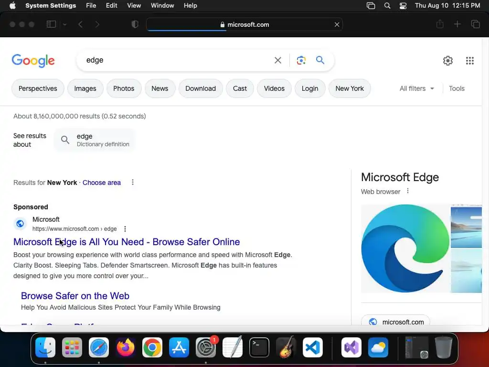Select the Videos filter chip
This screenshot has height=367, width=489.
274,88
